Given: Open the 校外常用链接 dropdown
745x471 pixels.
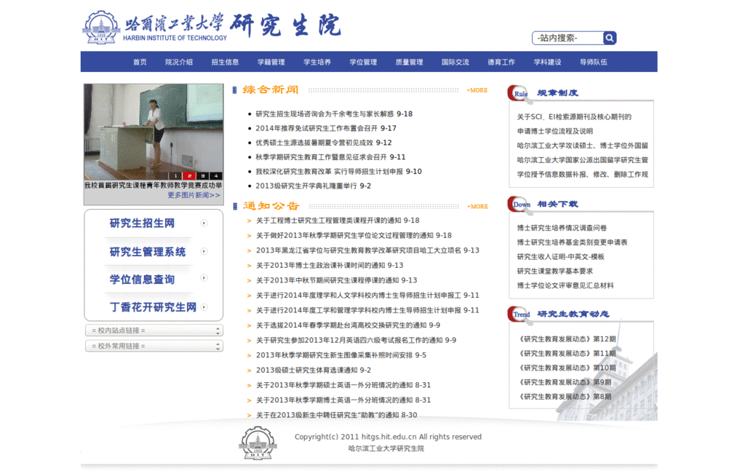Looking at the screenshot, I should (154, 346).
